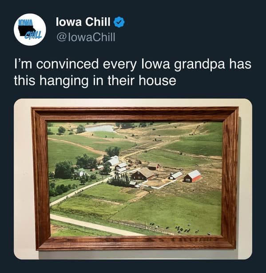266x273 pixels.
Task: Click the small white-roofed shed beside the red barn
Action: 176,175
